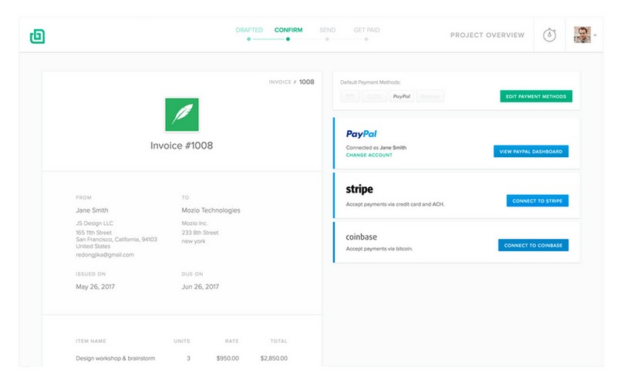Click the green app logo in the header
Screen dimensions: 617x376
pyautogui.click(x=37, y=36)
